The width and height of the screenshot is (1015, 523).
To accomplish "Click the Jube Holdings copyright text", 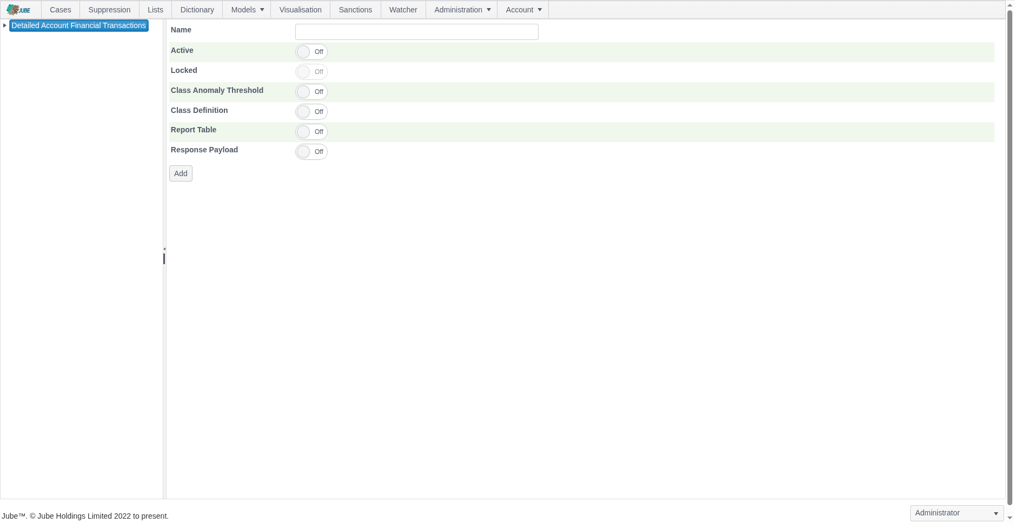I will click(85, 516).
